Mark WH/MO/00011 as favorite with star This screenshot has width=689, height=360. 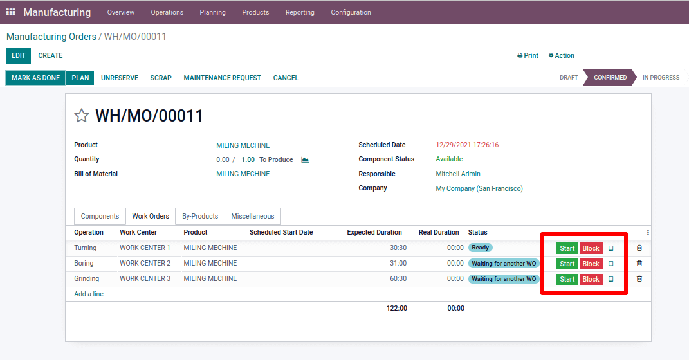tap(82, 116)
